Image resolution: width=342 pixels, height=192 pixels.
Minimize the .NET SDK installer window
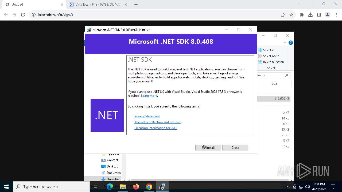[227, 30]
